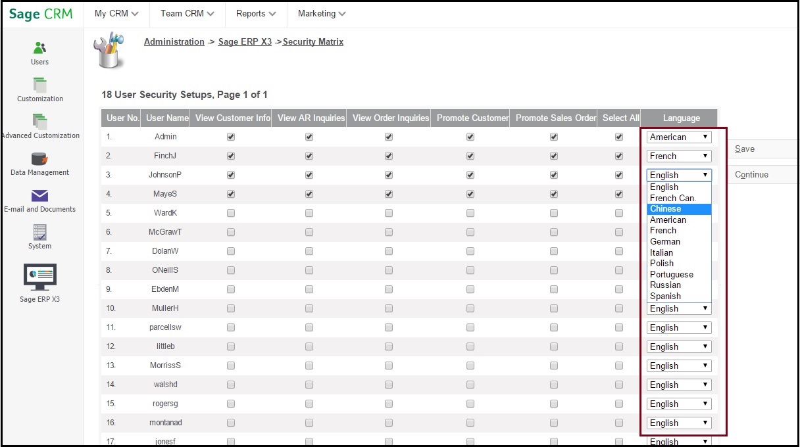Uncheck View Order Inquiries for JohnsonP

(389, 175)
